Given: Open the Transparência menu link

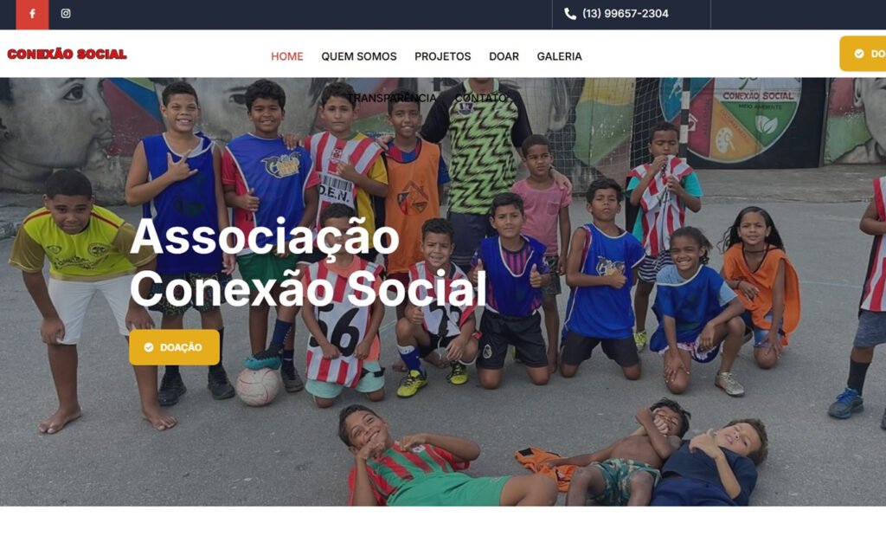Looking at the screenshot, I should [x=392, y=98].
